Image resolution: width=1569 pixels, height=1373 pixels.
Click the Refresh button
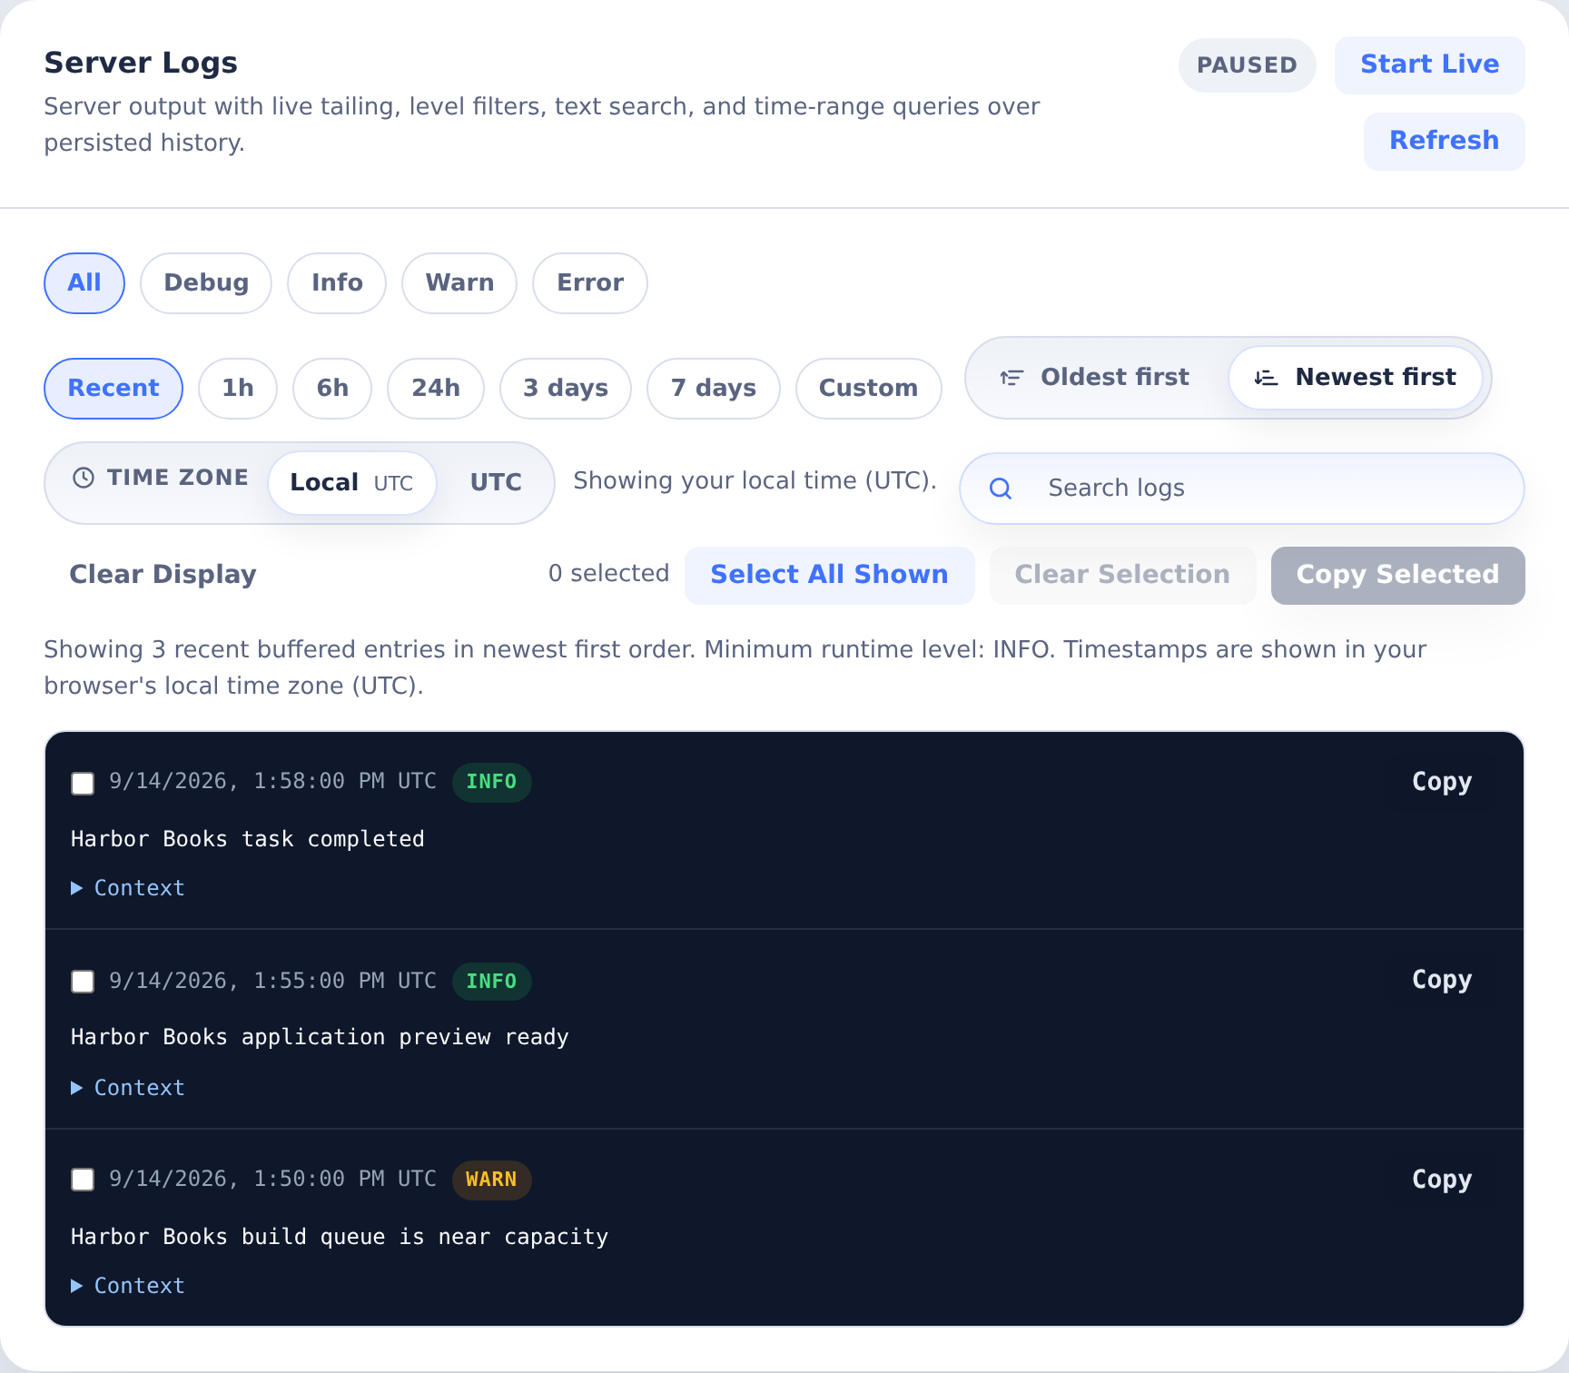click(1445, 142)
